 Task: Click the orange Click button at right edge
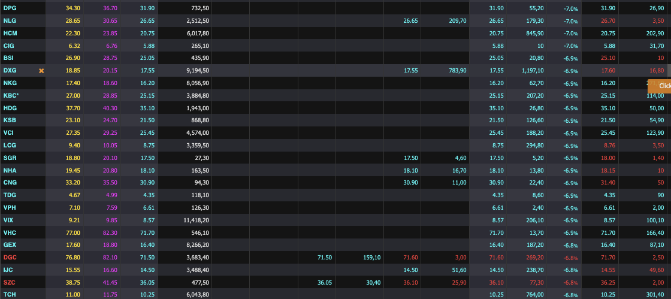660,86
